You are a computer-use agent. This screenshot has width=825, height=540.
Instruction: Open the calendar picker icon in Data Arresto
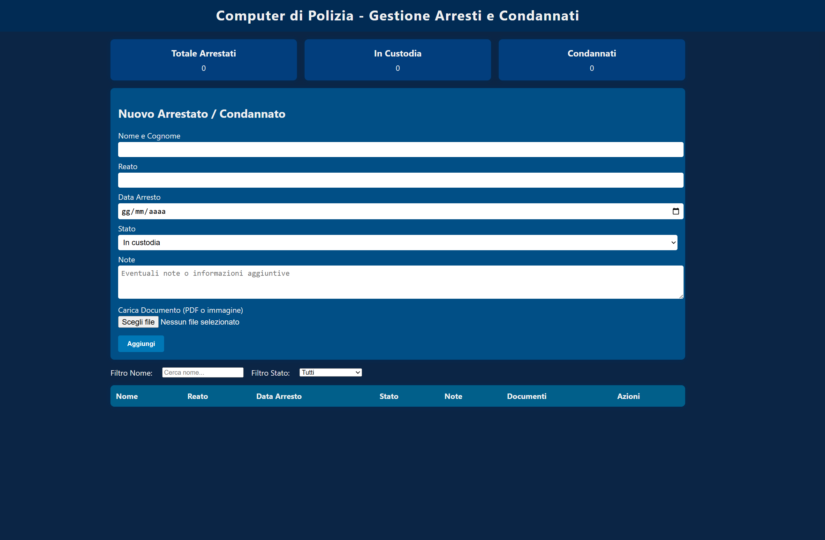676,211
